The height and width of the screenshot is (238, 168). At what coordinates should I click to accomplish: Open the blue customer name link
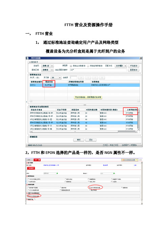click(x=51, y=165)
